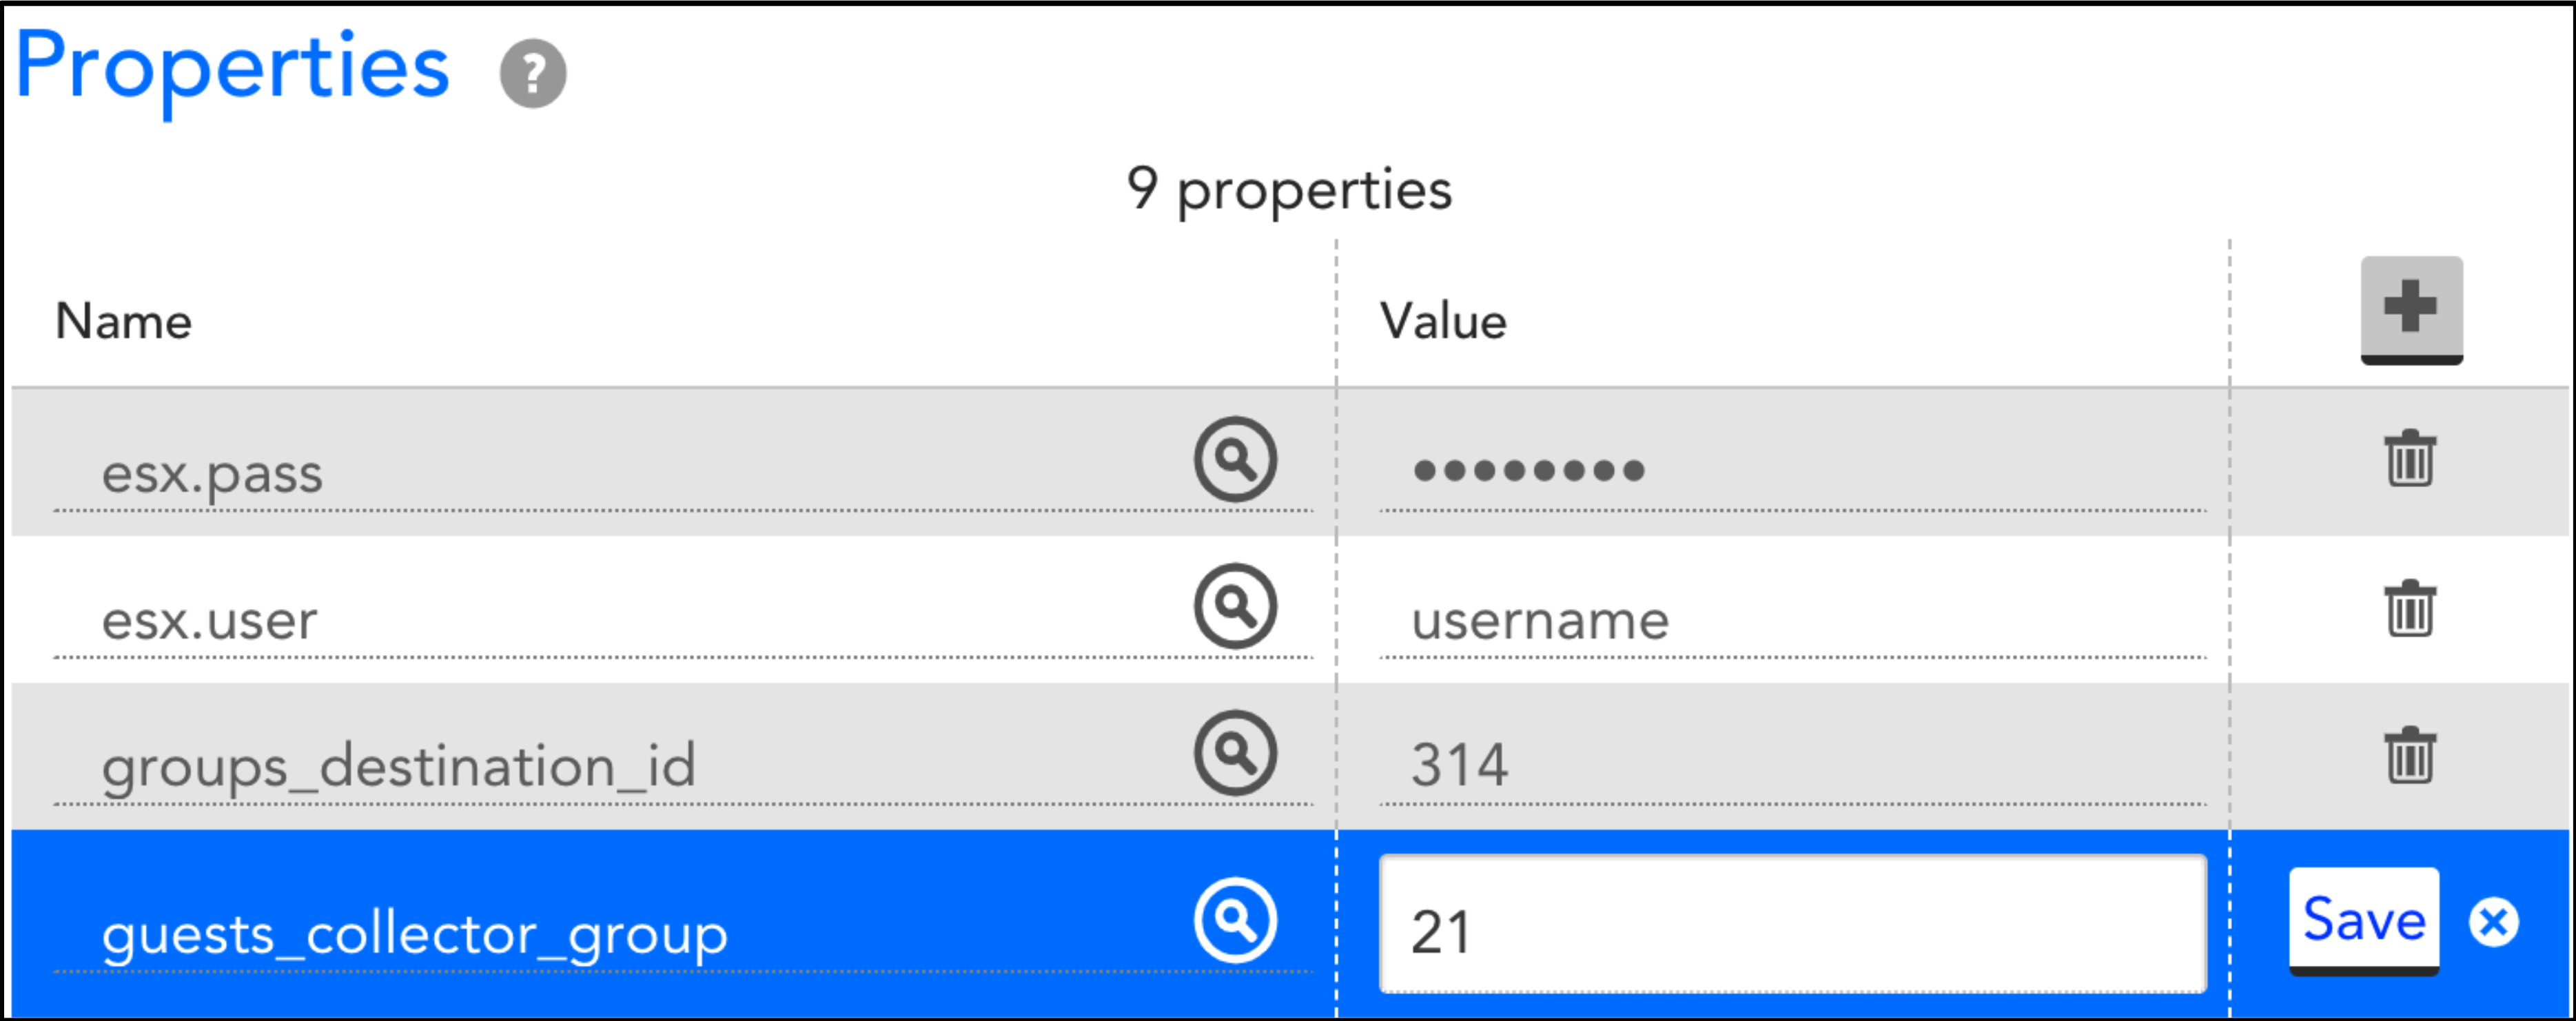Add a new property with plus button
Image resolution: width=2576 pixels, height=1021 pixels.
tap(2411, 310)
